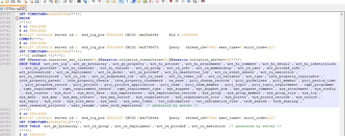Save the current recorded macro
Viewport: 345px width, 136px height.
pos(195,1)
